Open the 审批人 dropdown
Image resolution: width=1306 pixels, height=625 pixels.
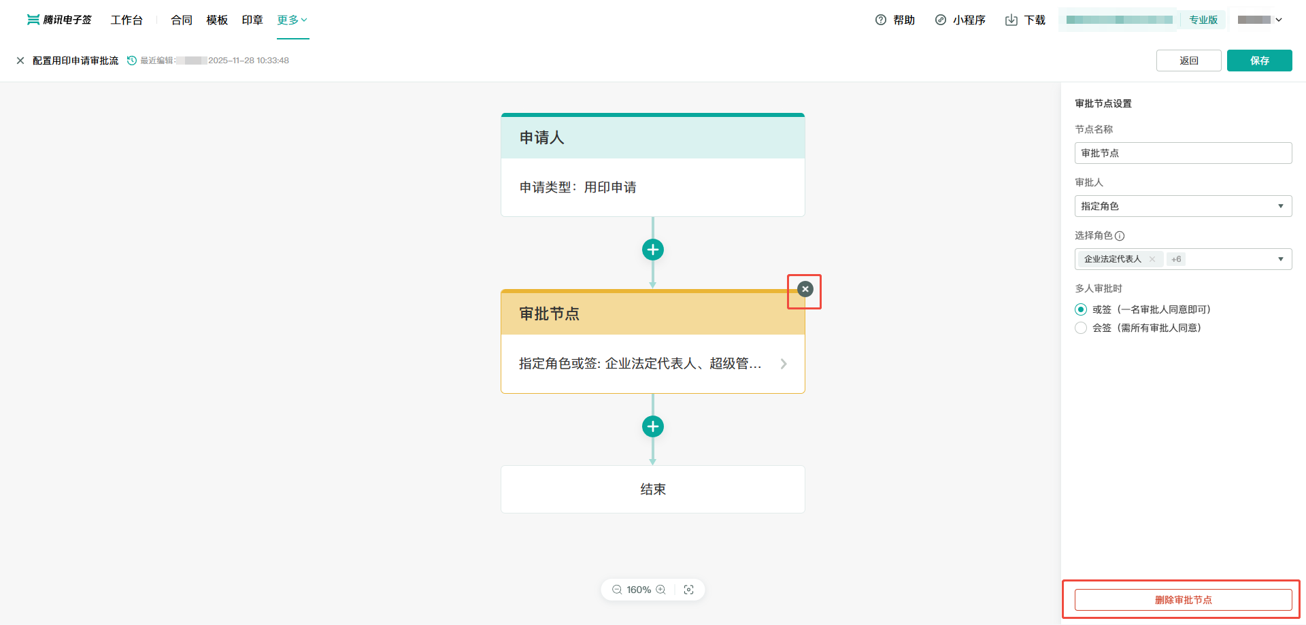tap(1183, 206)
